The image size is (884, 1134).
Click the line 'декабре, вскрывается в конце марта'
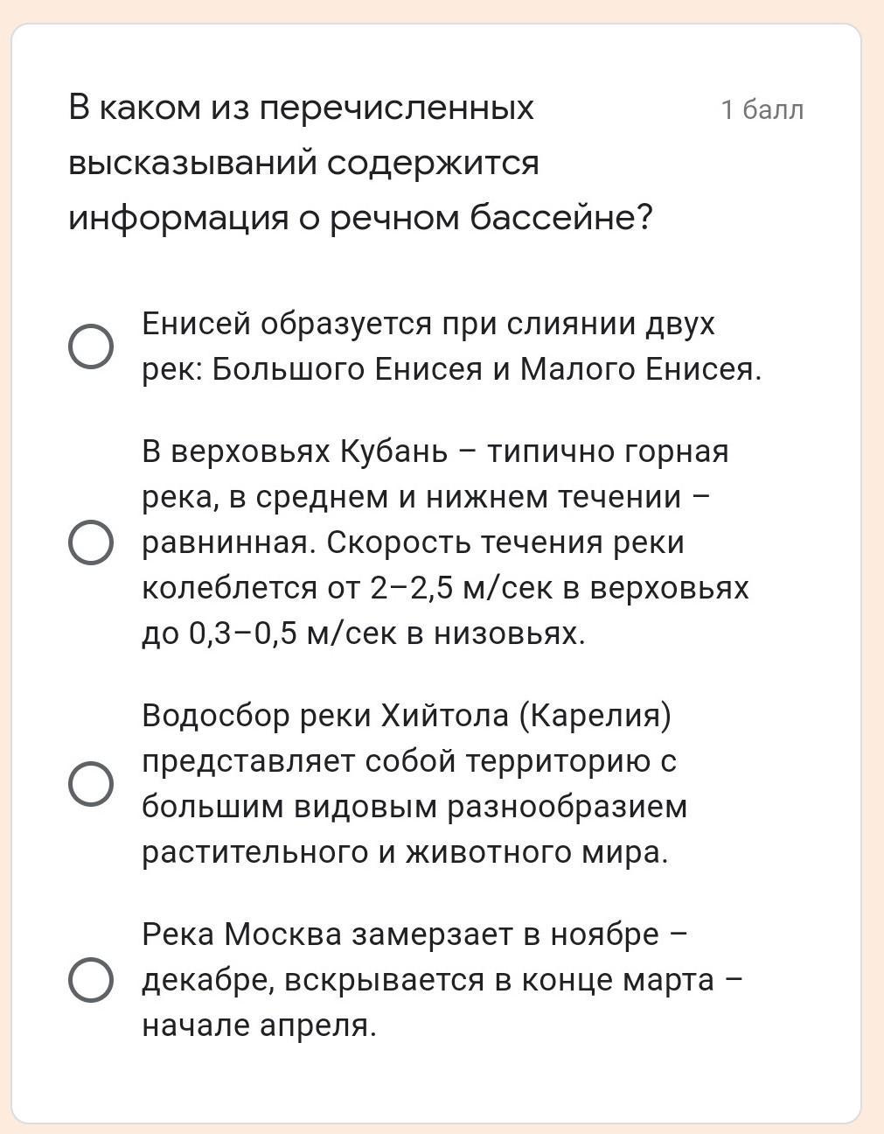click(x=442, y=980)
